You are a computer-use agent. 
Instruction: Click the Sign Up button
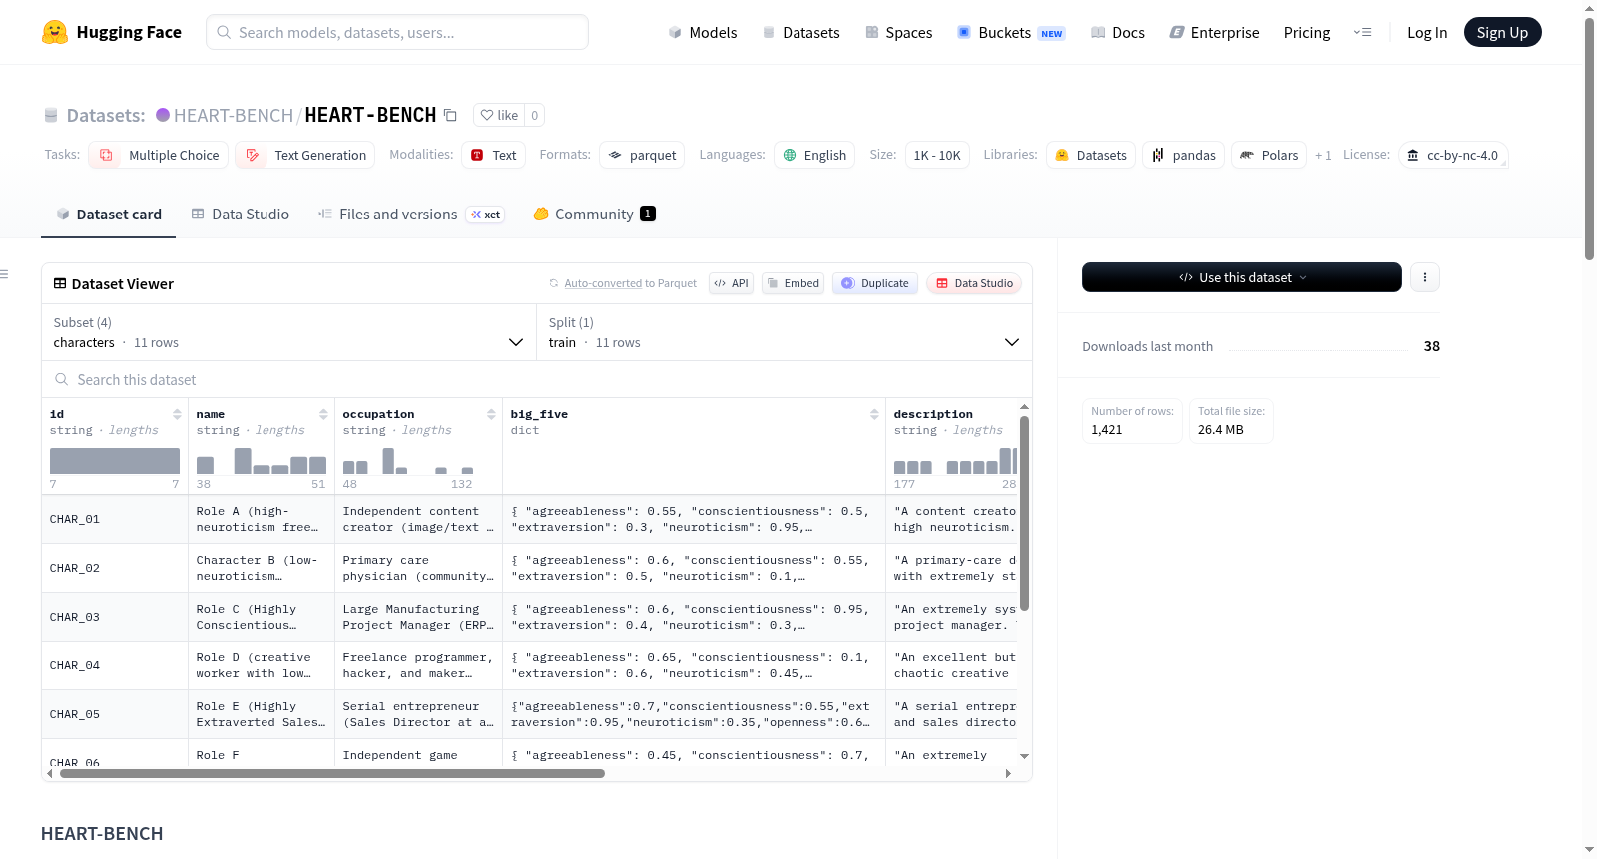1502,32
